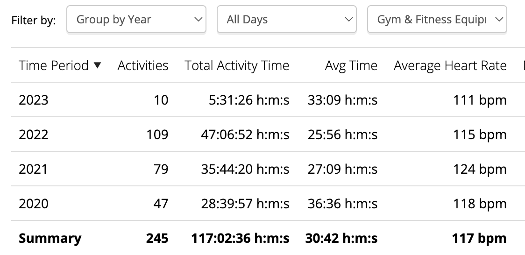The height and width of the screenshot is (255, 525).
Task: Sort by Average Heart Rate header
Action: click(x=450, y=65)
